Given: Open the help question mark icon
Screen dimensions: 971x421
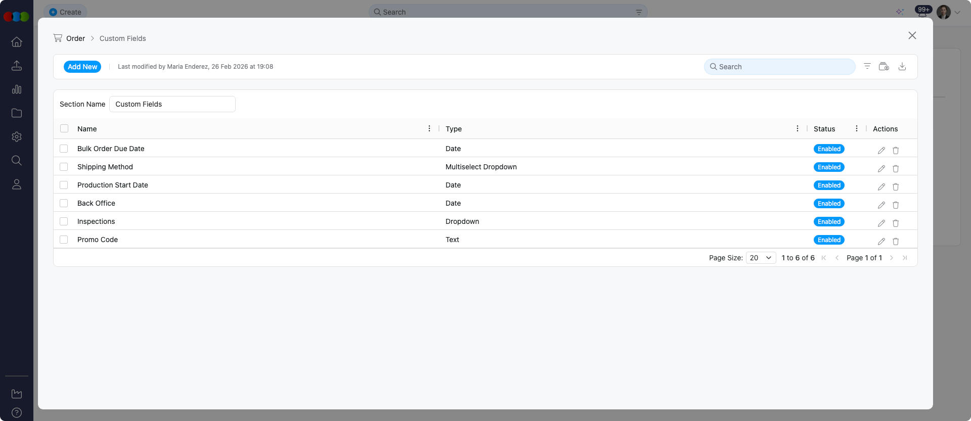Looking at the screenshot, I should [17, 413].
